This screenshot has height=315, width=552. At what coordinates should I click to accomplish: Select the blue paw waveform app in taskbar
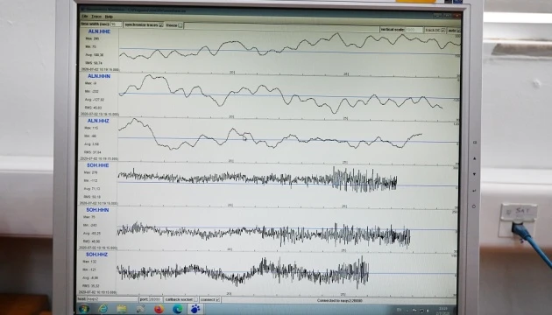[195, 309]
